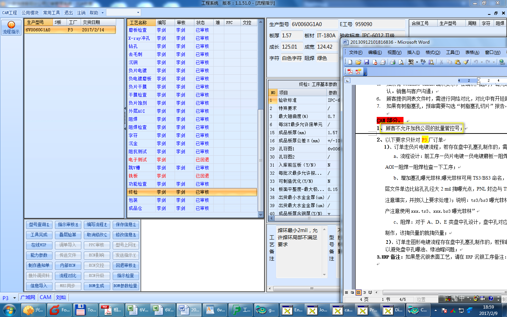
Task: Select the 终检 row in process list
Action: coord(192,192)
